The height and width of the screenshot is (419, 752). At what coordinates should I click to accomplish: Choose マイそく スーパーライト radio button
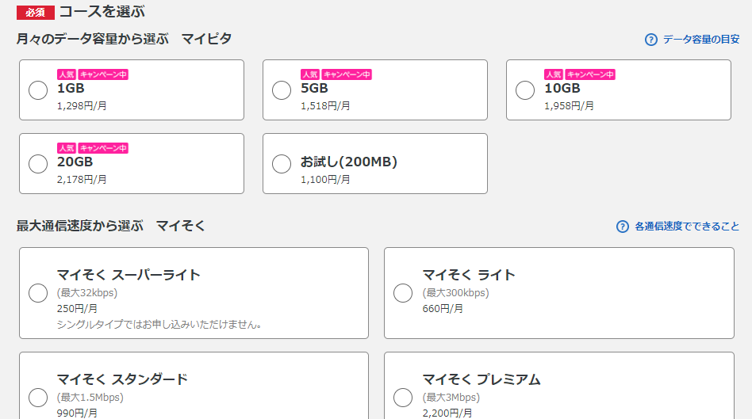(38, 293)
